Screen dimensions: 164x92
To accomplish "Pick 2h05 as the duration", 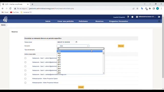I will click(x=80, y=62).
